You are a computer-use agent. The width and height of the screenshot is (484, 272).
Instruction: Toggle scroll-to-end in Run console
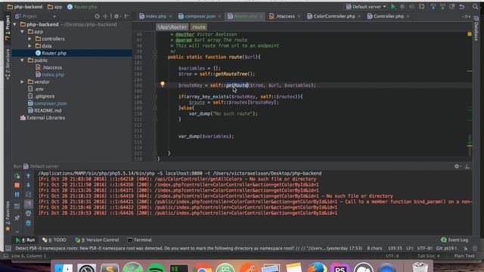click(x=28, y=204)
